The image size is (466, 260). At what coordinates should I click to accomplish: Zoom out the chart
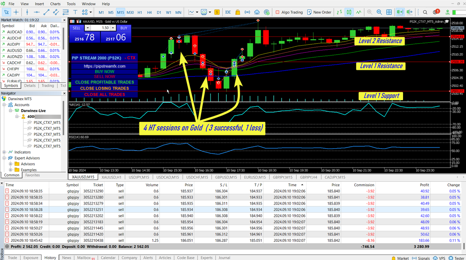click(379, 12)
